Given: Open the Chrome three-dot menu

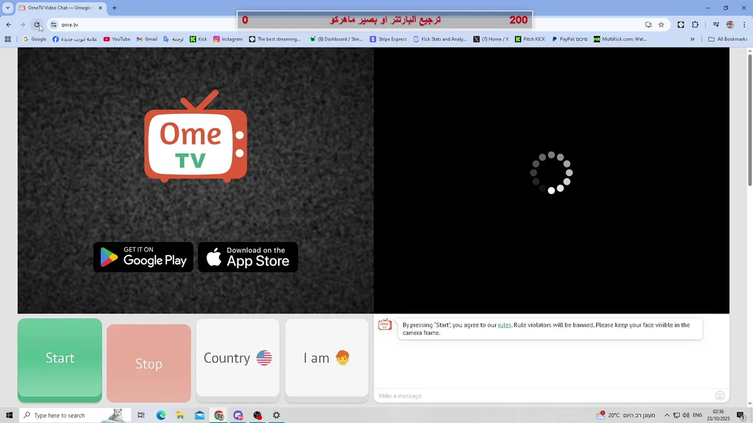Looking at the screenshot, I should (745, 25).
